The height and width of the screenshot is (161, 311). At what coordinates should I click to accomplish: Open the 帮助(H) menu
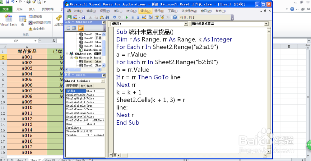(220, 11)
